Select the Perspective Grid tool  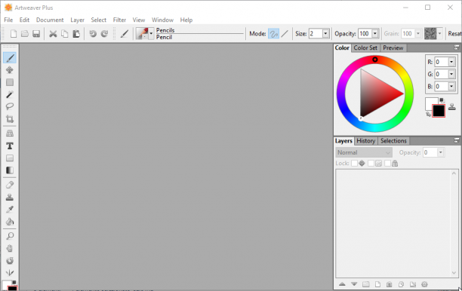click(x=10, y=133)
